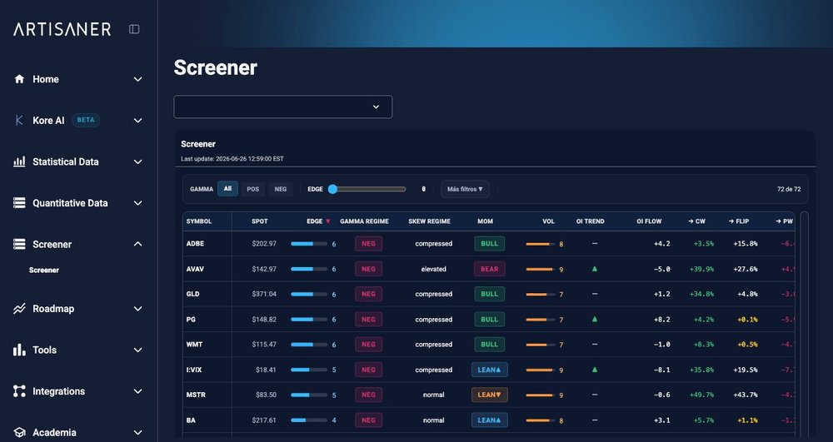Click the LEAN up badge for BA

coord(489,420)
